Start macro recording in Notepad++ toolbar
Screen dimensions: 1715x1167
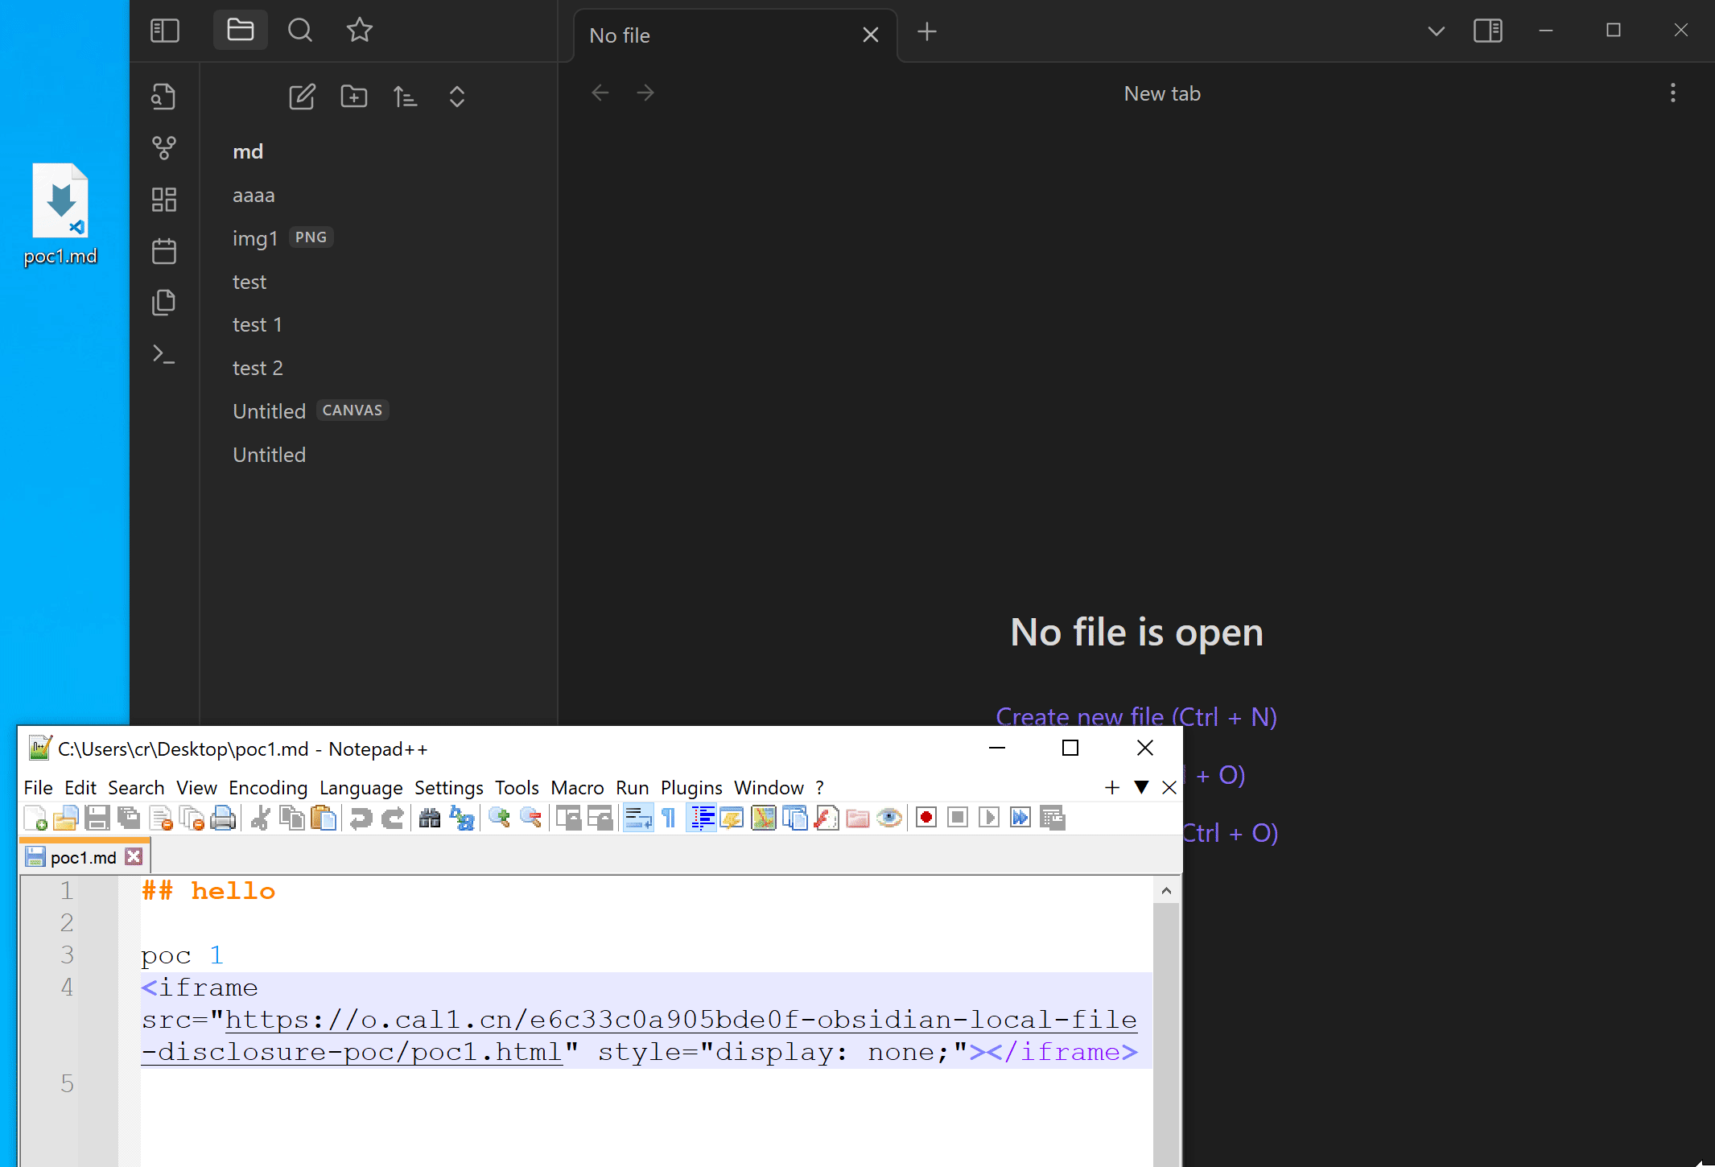click(x=926, y=819)
